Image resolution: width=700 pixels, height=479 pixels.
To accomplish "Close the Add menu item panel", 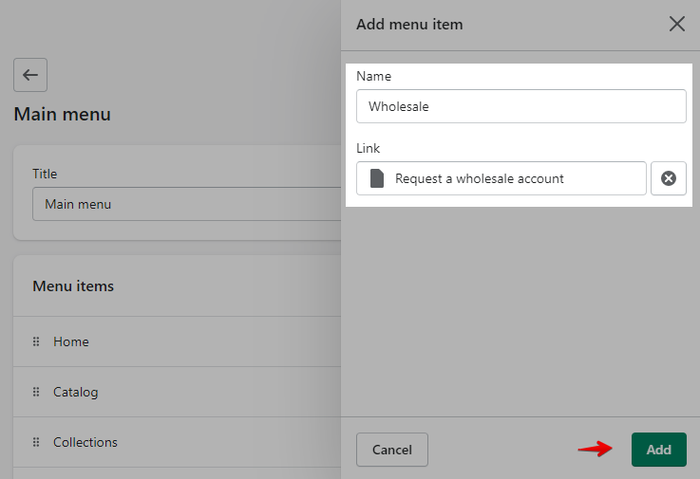I will tap(677, 24).
